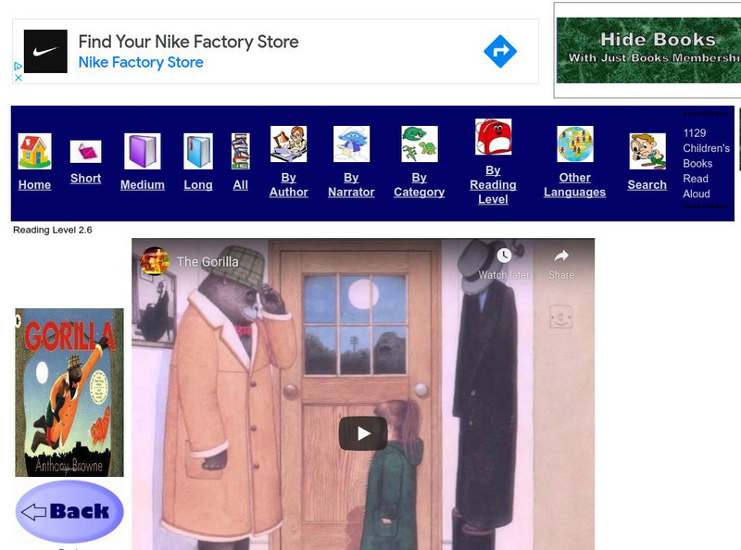Image resolution: width=741 pixels, height=550 pixels.
Task: Click the Search detective icon
Action: coord(647,151)
